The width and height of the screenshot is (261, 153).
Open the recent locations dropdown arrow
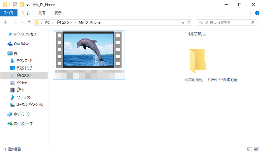pos(22,22)
